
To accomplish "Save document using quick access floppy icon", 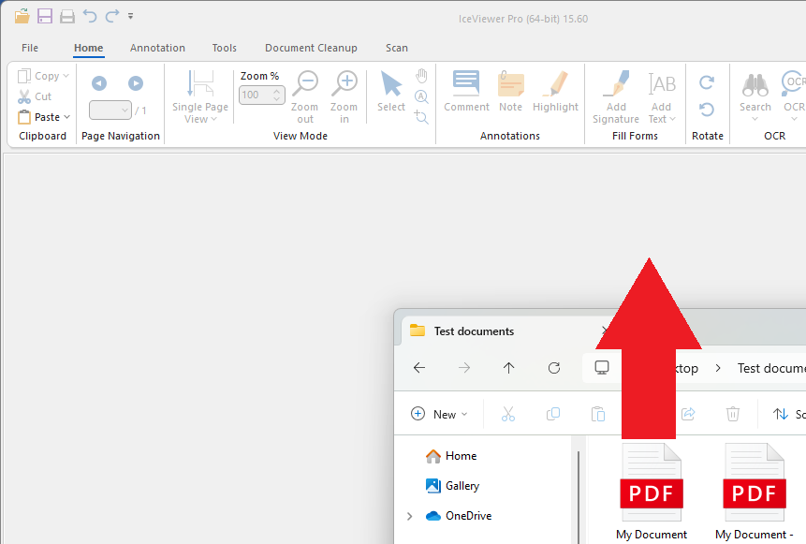I will [45, 17].
